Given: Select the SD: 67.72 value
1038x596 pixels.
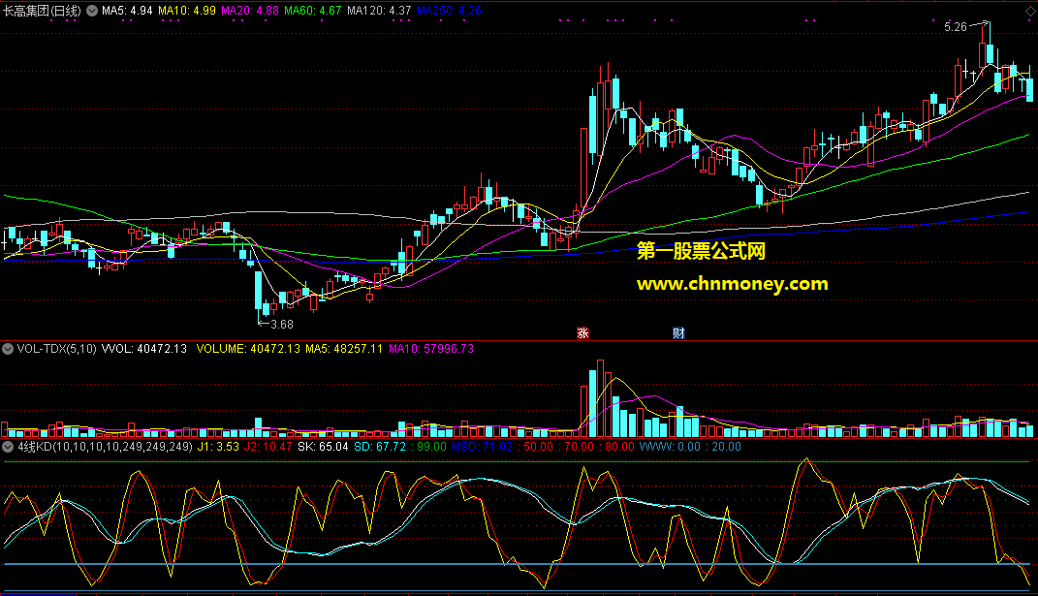Looking at the screenshot, I should [x=380, y=447].
